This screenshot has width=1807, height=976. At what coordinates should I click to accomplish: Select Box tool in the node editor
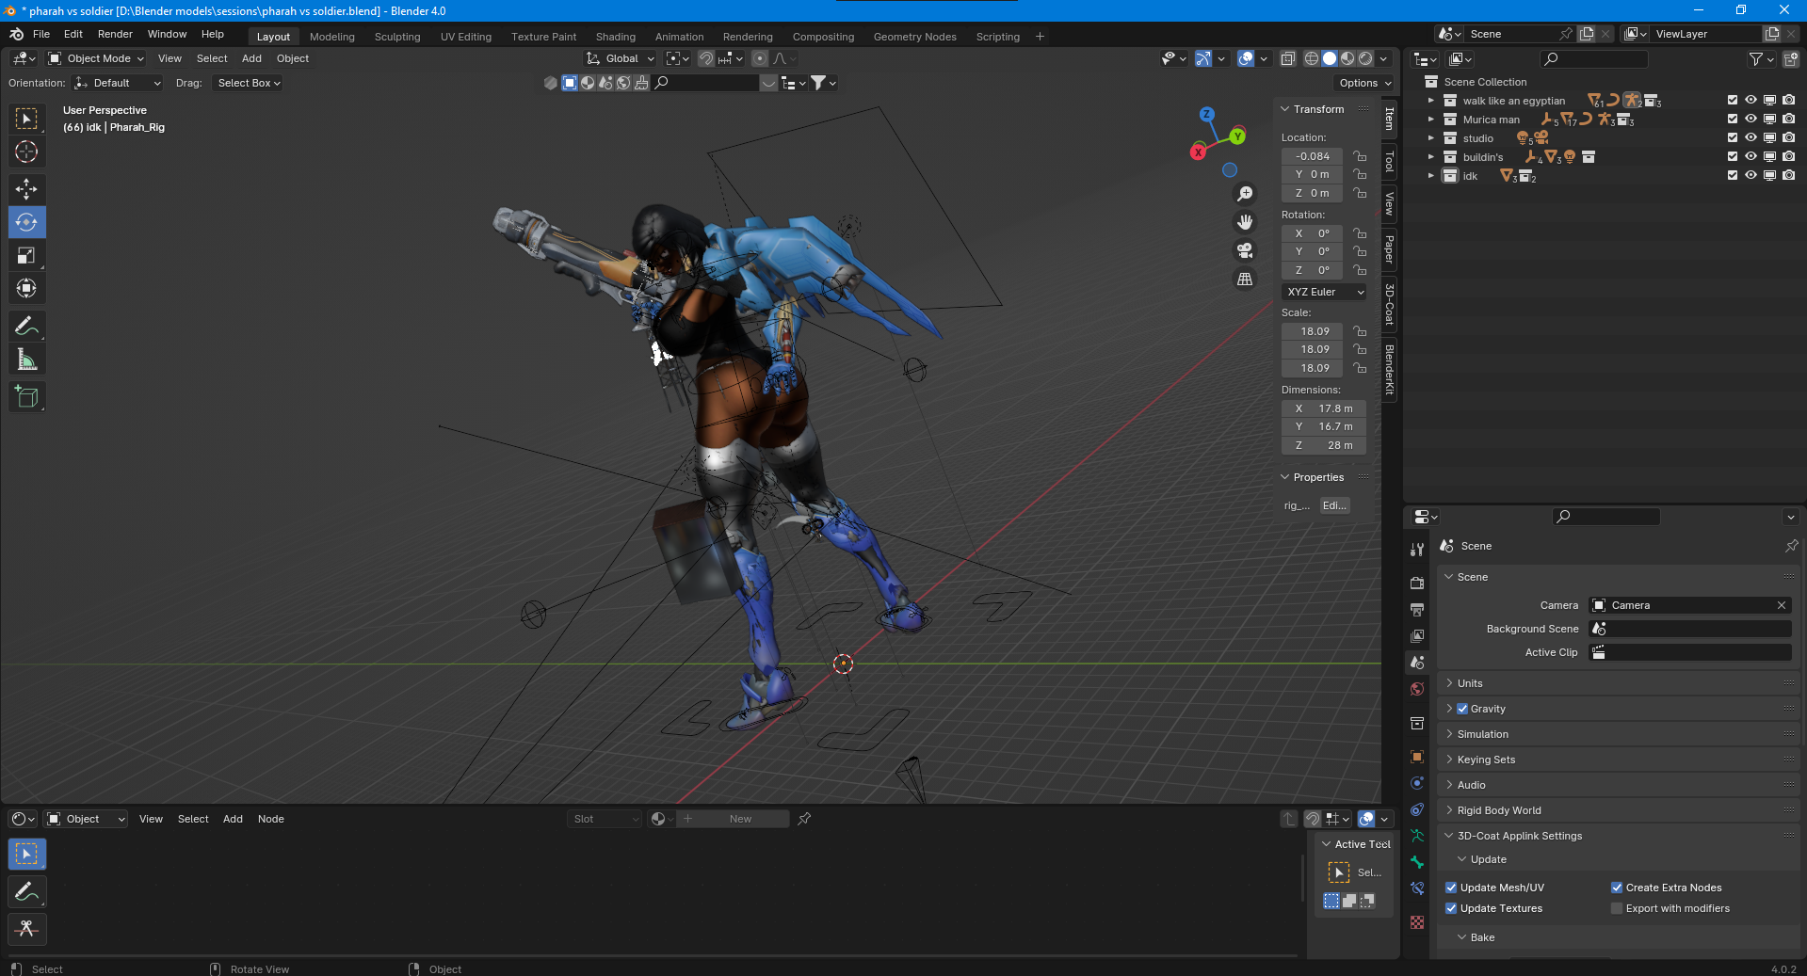point(26,854)
